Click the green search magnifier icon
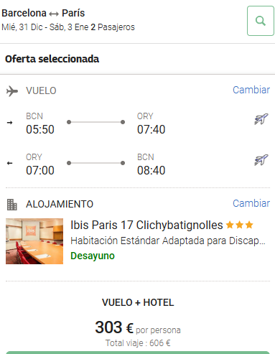 [261, 21]
